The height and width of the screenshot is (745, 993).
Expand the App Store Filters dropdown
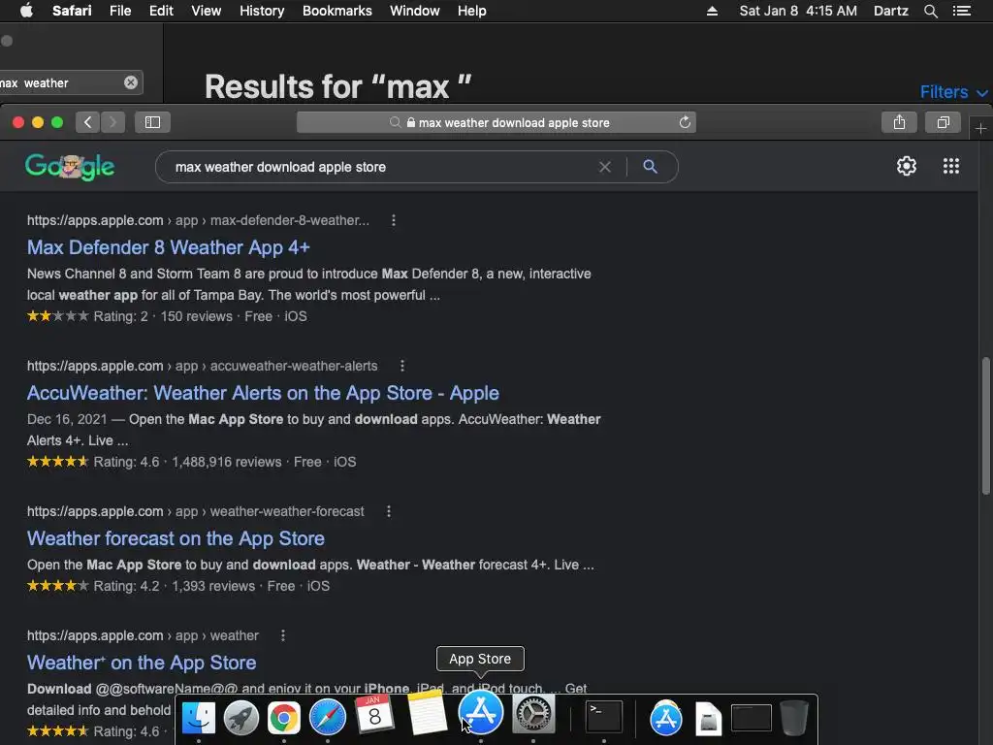(953, 92)
